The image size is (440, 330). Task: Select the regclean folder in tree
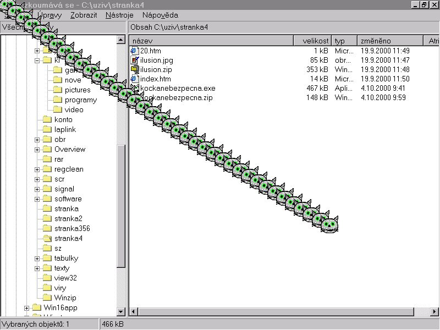coord(69,169)
